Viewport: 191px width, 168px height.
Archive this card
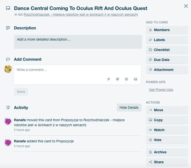[x=167, y=152]
